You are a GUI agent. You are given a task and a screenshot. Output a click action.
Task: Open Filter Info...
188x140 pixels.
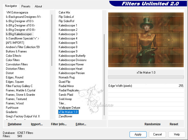point(59,124)
